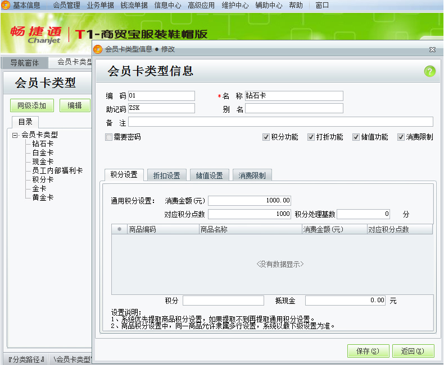Click the app logo icon in menu bar
The image size is (444, 365).
click(6, 5)
